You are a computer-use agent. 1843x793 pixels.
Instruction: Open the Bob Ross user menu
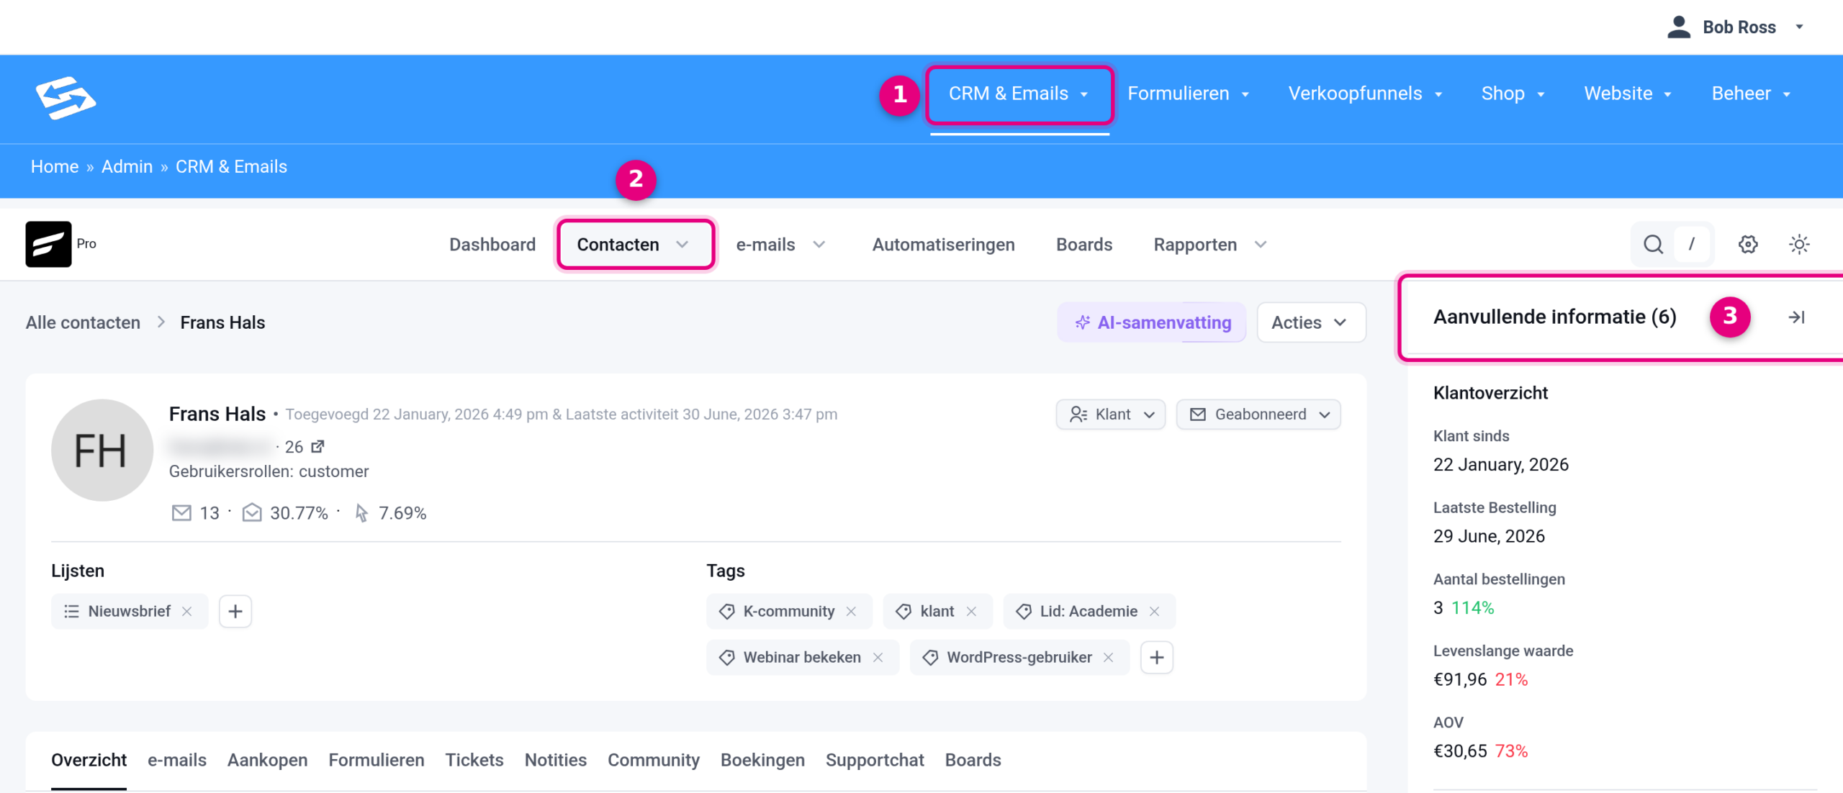click(1735, 27)
